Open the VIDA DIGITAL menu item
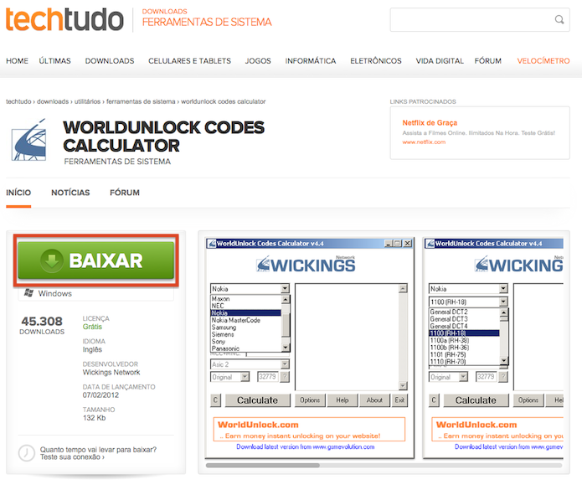This screenshot has width=582, height=490. [440, 61]
